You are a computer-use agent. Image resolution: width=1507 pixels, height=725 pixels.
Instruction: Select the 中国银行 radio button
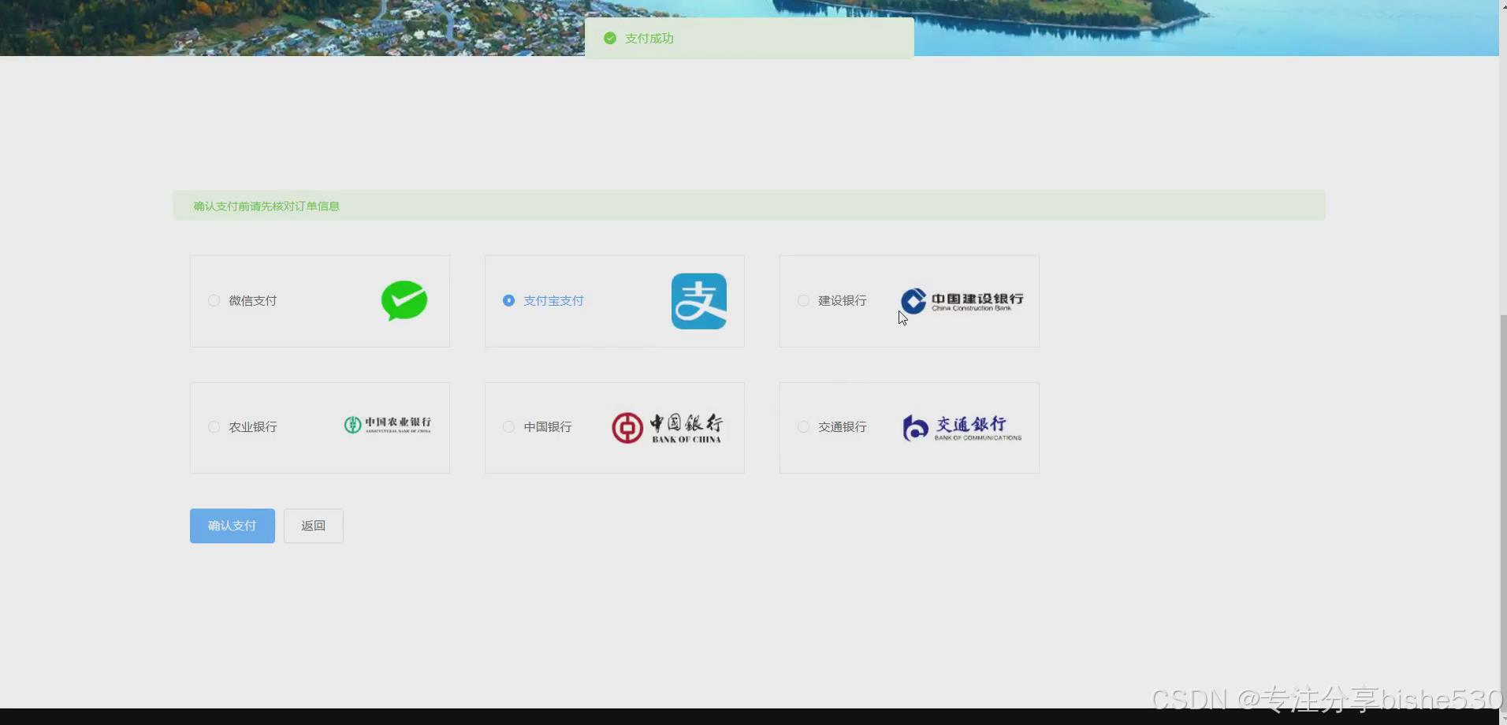[508, 426]
